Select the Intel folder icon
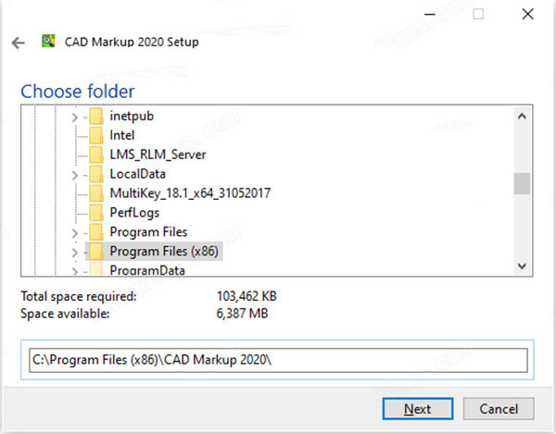 (96, 136)
